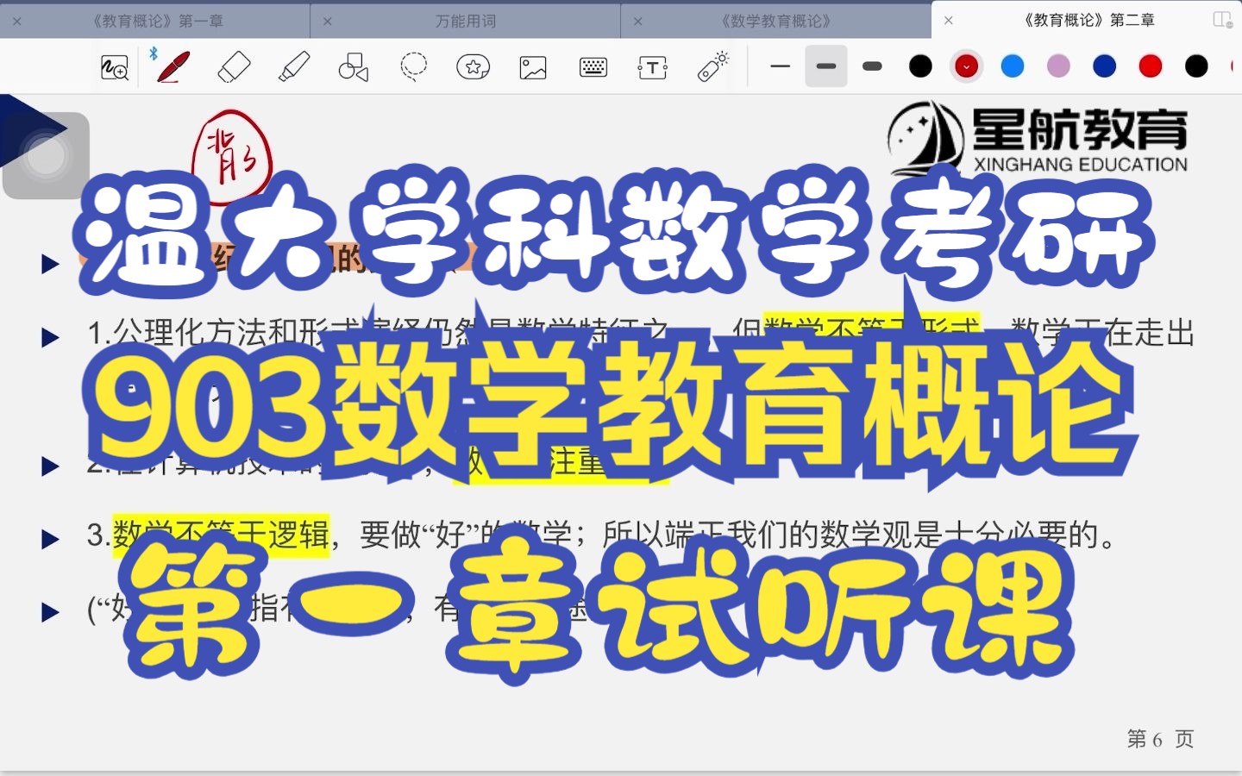Pick the bright red color swatch
This screenshot has width=1242, height=776.
click(1151, 66)
